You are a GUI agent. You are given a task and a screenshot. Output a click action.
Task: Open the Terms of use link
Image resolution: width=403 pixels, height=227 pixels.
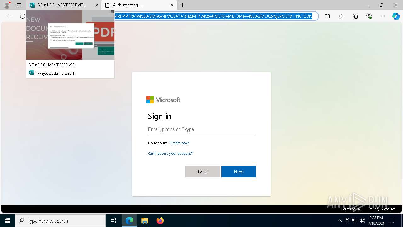[351, 209]
